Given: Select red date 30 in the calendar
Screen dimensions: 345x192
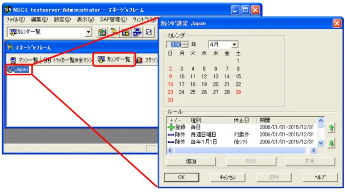Looking at the screenshot, I should point(170,100).
